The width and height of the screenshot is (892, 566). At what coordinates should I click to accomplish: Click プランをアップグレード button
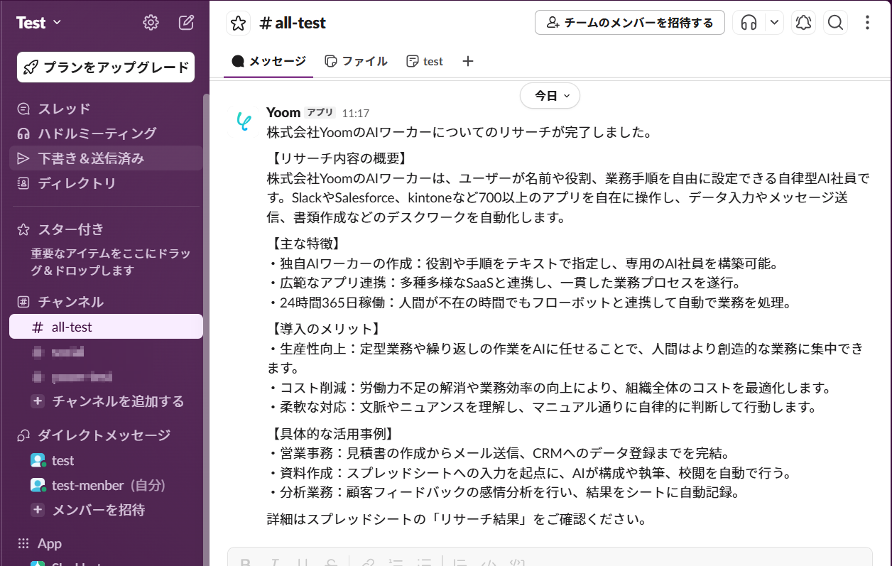[106, 67]
